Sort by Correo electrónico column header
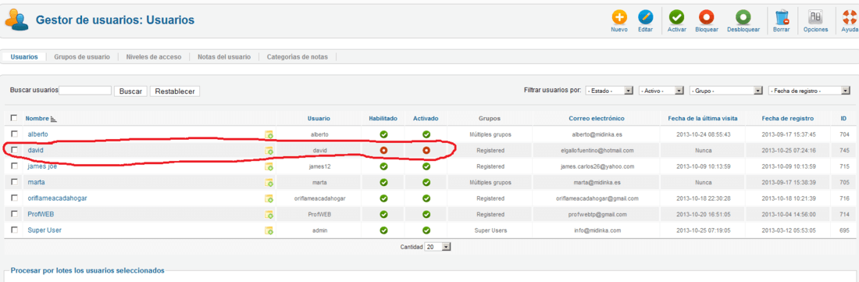 tap(597, 119)
